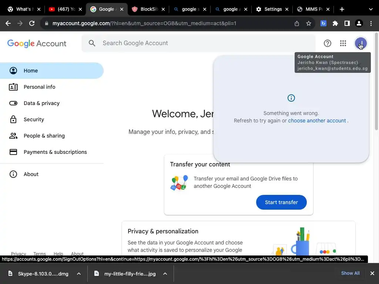Open Payments & subscriptions section

tap(52, 152)
